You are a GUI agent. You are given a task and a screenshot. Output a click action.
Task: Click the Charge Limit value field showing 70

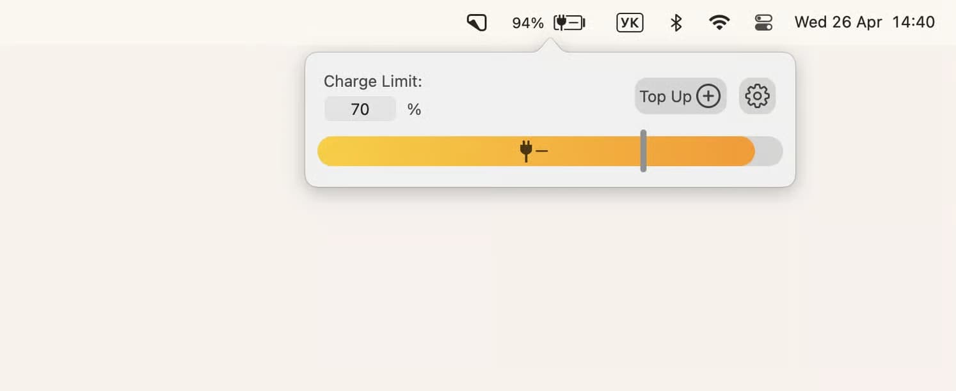tap(360, 109)
